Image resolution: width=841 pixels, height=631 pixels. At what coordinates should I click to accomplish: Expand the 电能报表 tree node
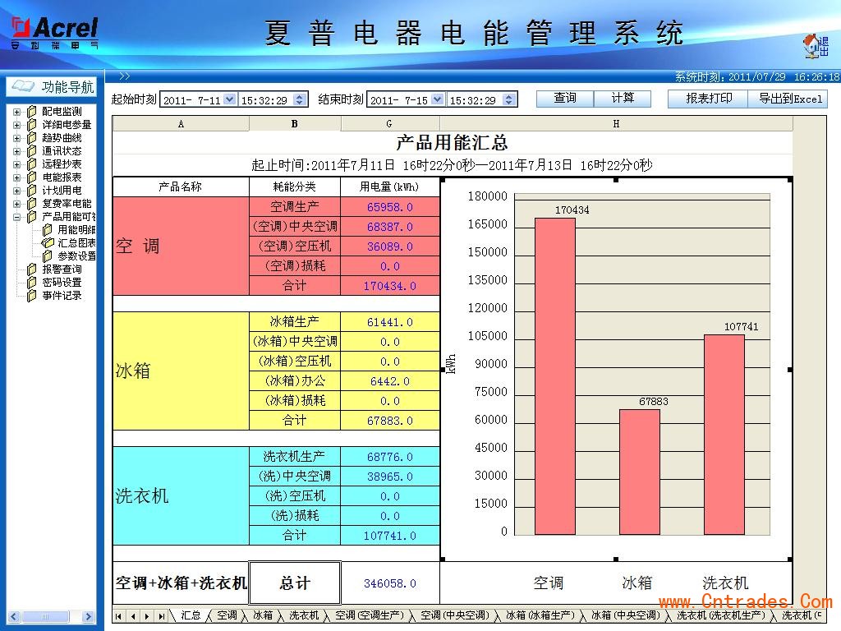coord(16,177)
